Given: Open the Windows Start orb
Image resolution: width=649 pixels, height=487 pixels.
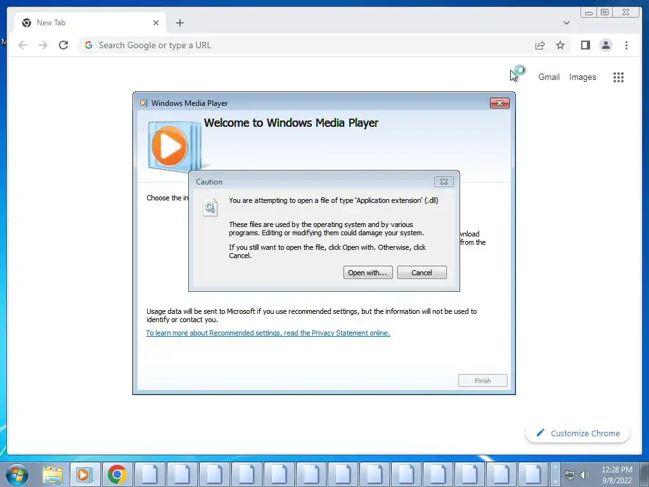Looking at the screenshot, I should [17, 474].
